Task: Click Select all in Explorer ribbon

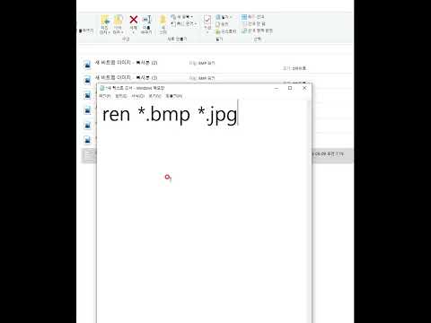Action: click(253, 17)
